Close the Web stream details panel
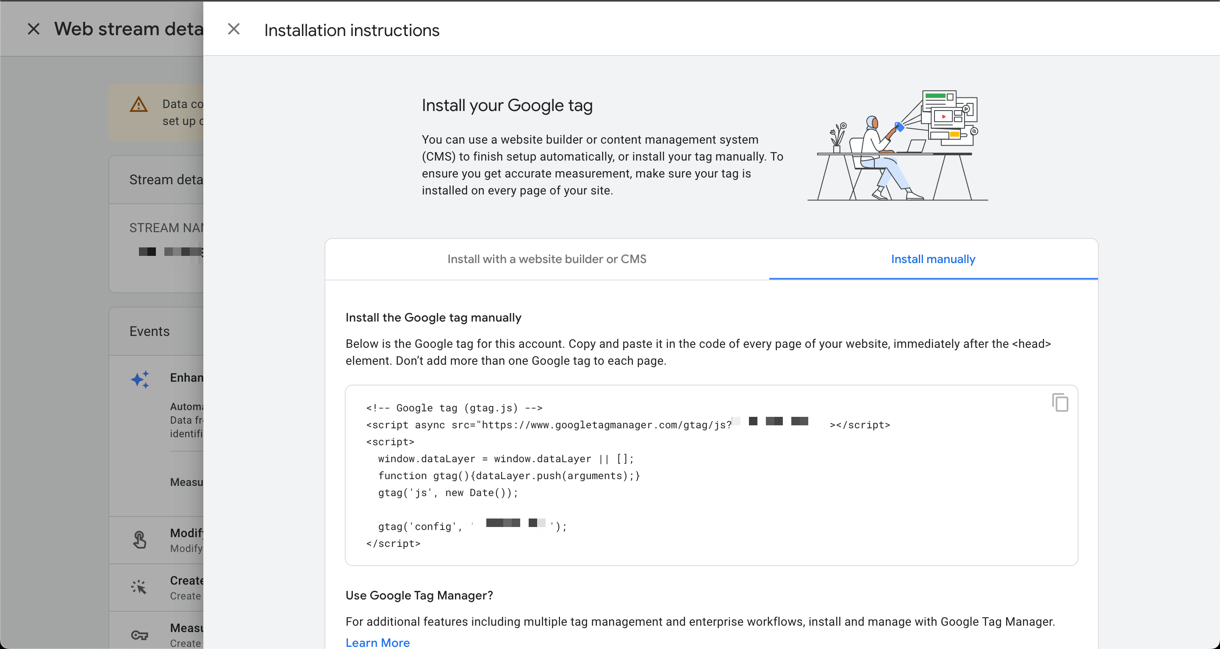 [x=33, y=28]
